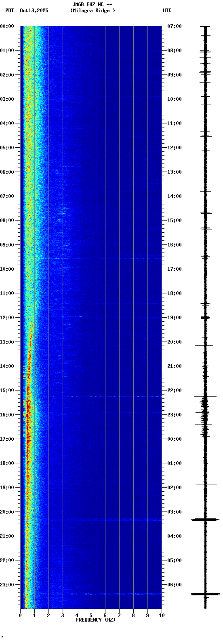This screenshot has height=641, width=223.
Task: Click the 06:00 label on the UTC axis
Action: point(175,585)
